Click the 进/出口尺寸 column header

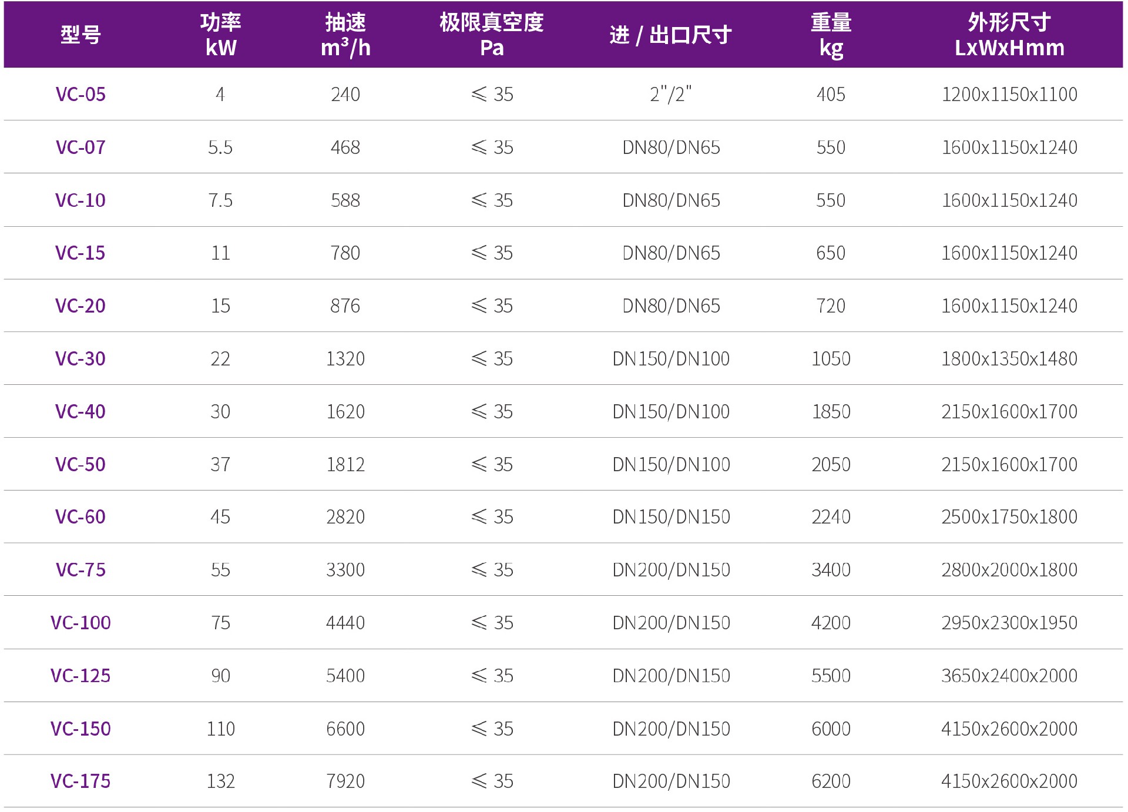click(670, 35)
